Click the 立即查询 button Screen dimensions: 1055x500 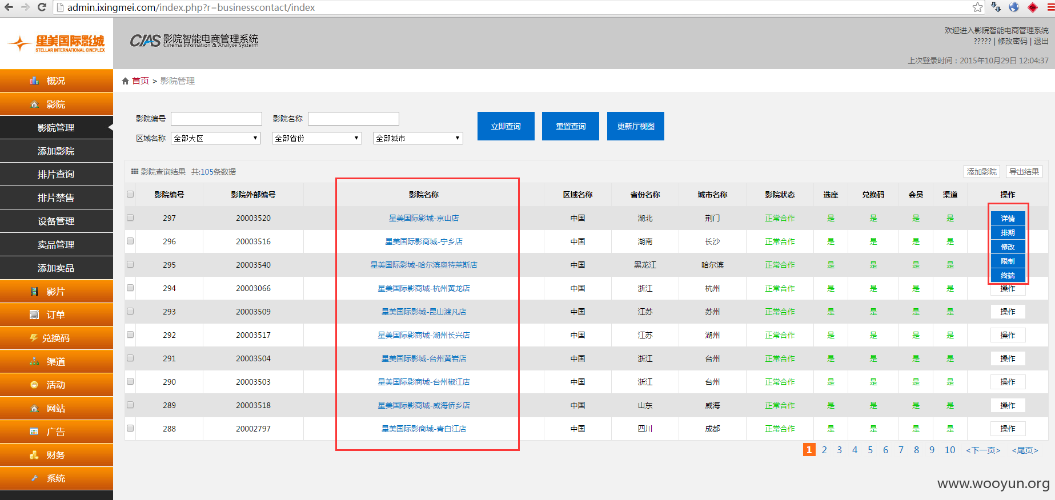pos(506,126)
